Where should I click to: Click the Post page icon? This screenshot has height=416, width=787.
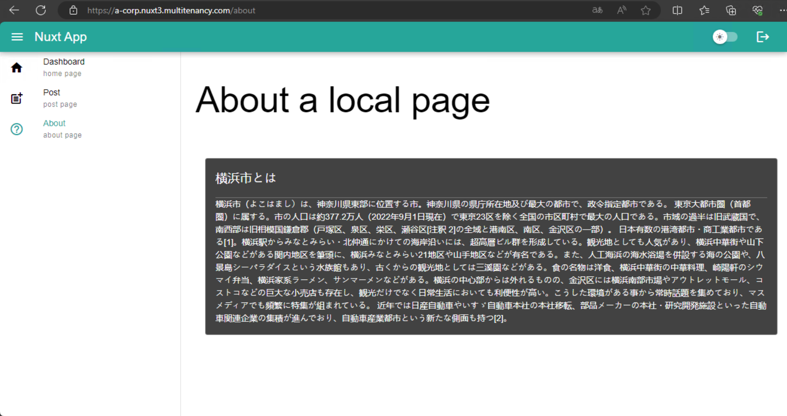click(16, 98)
